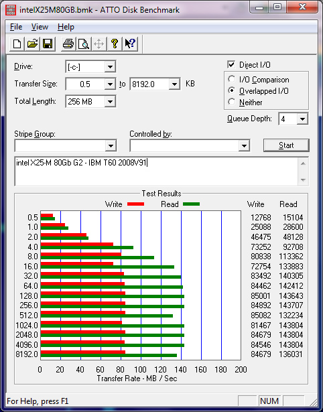Print results using the printer icon
323x412 pixels.
click(x=68, y=44)
